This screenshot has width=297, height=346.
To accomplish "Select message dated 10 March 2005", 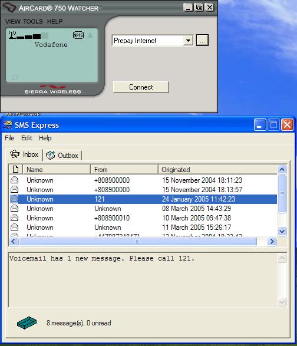I will pyautogui.click(x=143, y=218).
